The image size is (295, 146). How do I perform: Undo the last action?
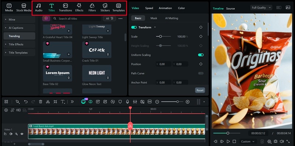pyautogui.click(x=26, y=102)
